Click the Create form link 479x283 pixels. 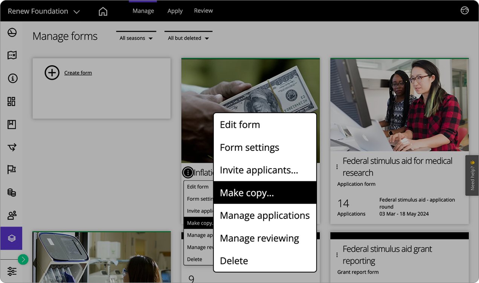click(x=78, y=73)
